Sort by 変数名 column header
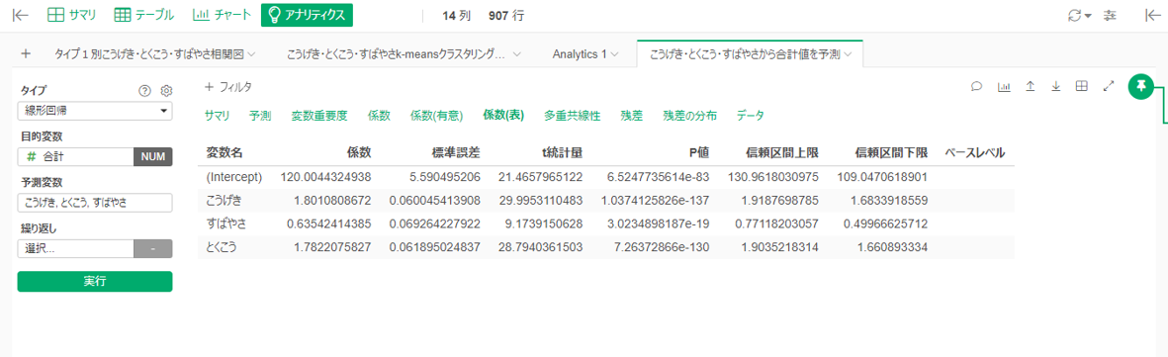 (x=225, y=152)
